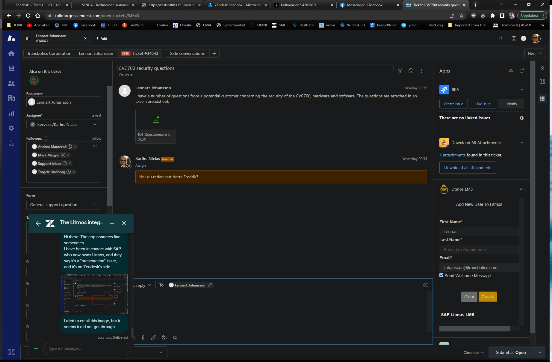Add attachment with chat plus icon
This screenshot has height=362, width=552.
tap(36, 349)
